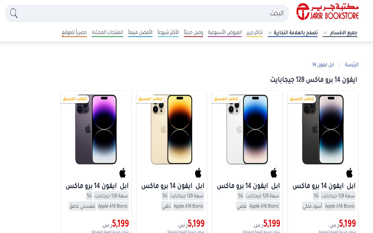373x233 pixels.
Task: Expand تصفح بالعلامة التجارية brands dropdown
Action: 293,33
